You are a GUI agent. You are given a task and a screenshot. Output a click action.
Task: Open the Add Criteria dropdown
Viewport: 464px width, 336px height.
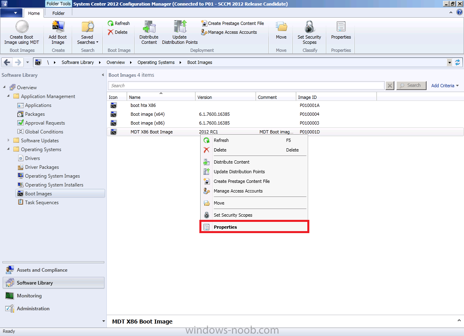tap(445, 86)
